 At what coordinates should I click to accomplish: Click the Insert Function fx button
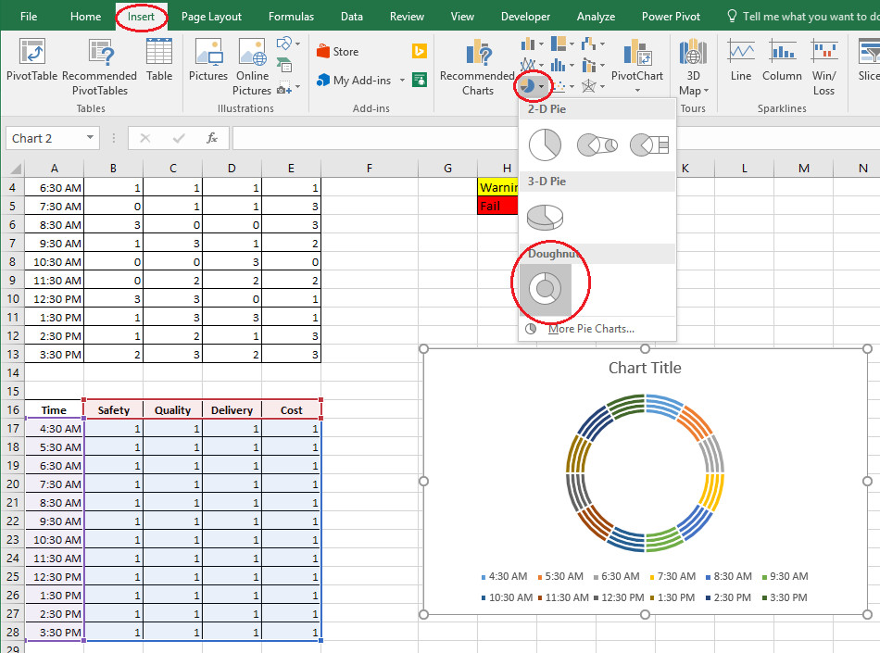212,138
